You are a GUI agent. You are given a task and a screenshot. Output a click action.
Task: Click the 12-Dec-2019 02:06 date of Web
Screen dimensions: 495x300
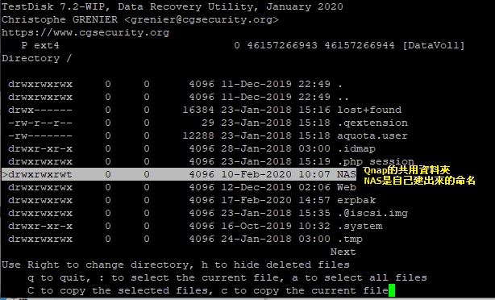(276, 187)
